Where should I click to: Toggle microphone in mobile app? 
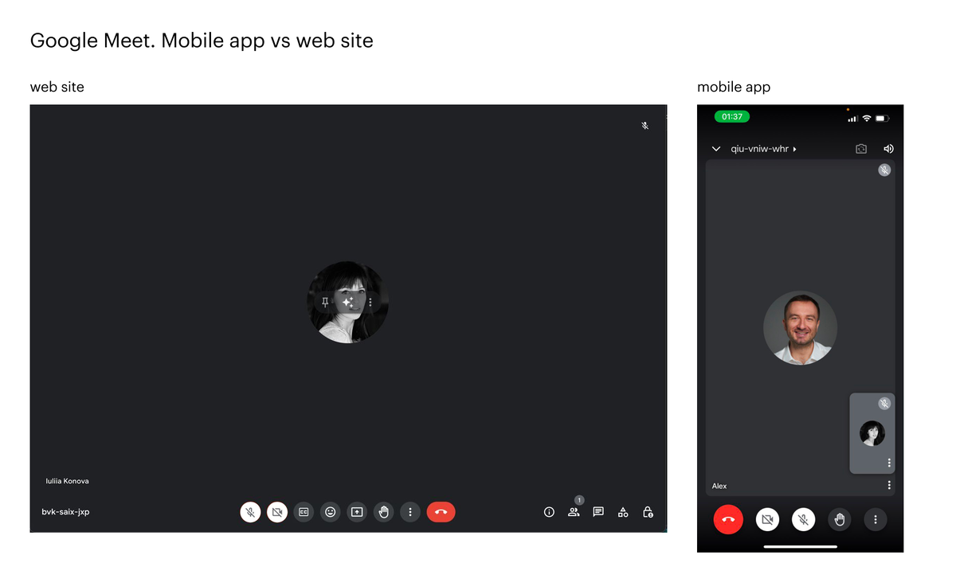click(x=804, y=519)
